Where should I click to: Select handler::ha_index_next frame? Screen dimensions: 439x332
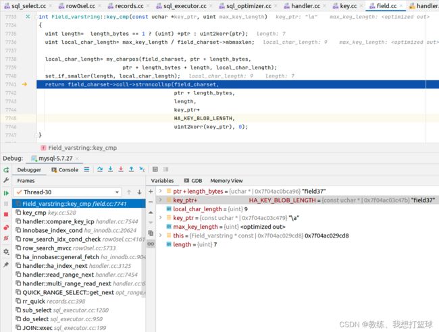pos(78,266)
